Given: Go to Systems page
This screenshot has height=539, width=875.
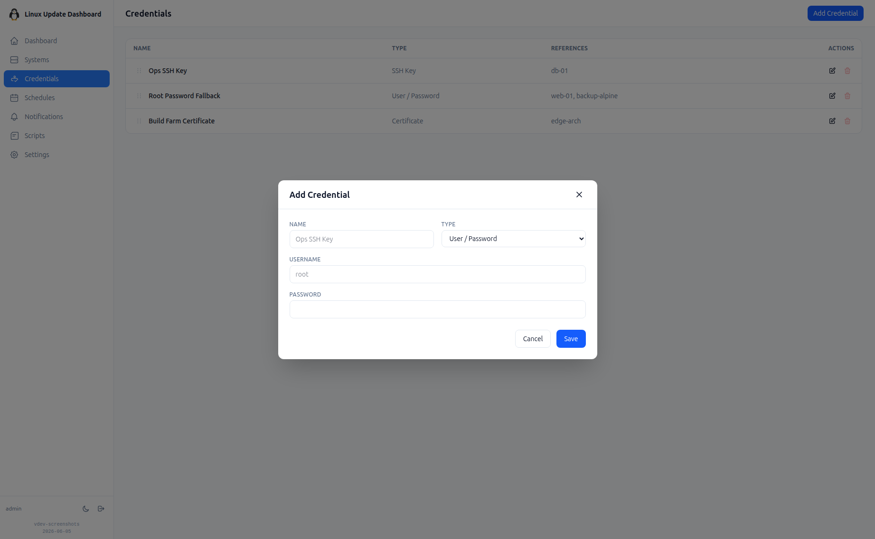Looking at the screenshot, I should point(56,60).
